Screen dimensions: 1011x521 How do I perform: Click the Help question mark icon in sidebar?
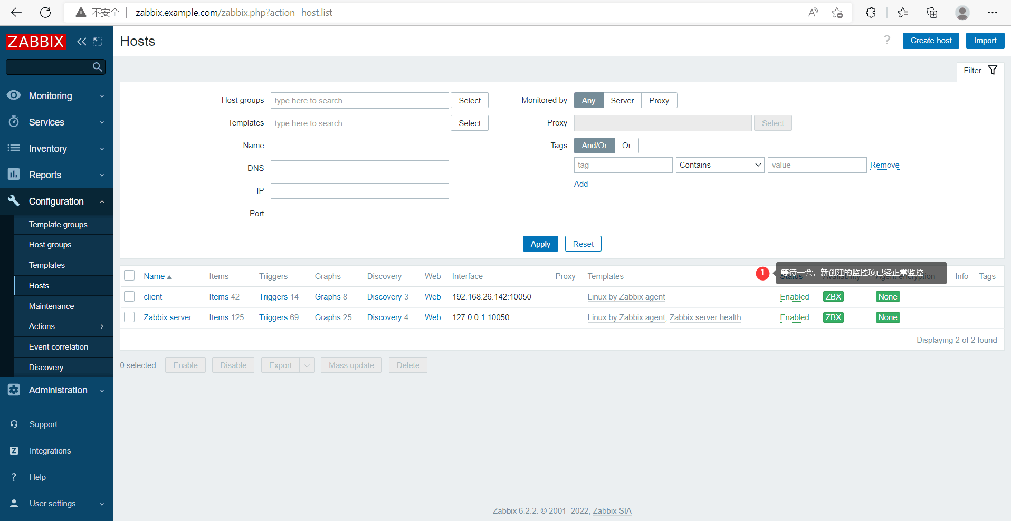click(x=14, y=477)
